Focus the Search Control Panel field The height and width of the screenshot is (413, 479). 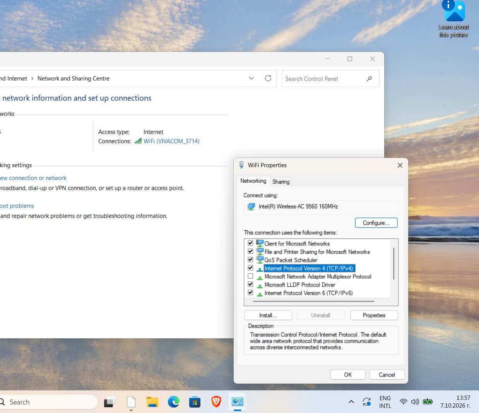[330, 79]
